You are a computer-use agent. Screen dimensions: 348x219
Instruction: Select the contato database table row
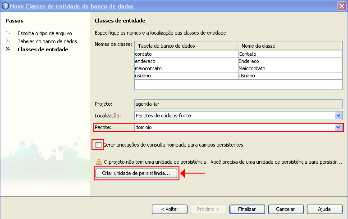[186, 54]
